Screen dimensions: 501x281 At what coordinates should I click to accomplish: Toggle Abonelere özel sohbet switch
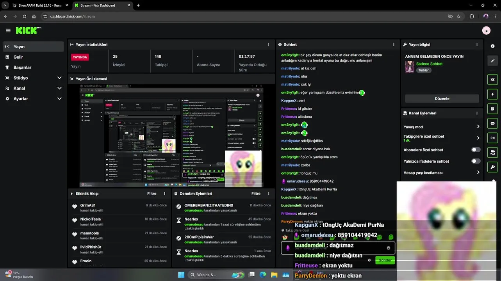[476, 150]
